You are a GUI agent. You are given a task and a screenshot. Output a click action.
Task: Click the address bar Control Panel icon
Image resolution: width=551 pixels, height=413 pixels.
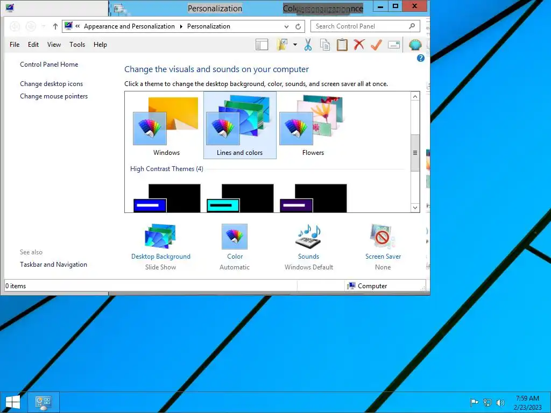[x=68, y=26]
